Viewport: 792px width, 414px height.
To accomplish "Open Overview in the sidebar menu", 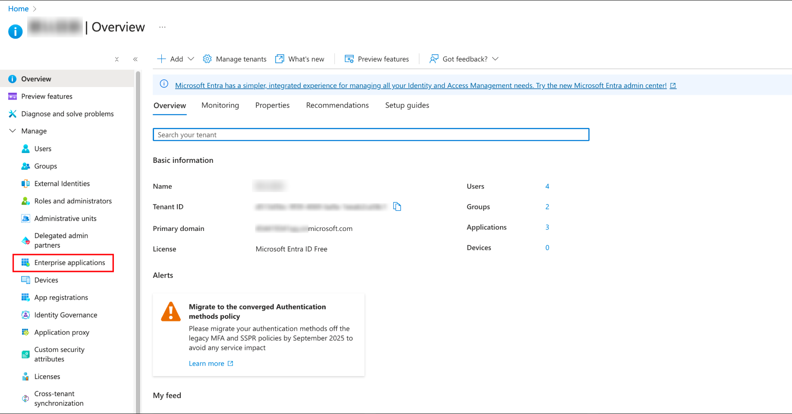I will click(67, 79).
